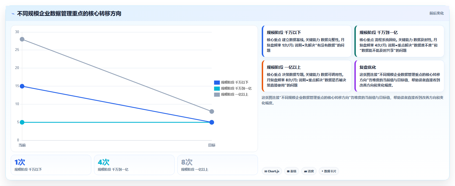Click the blue data point at 目标

click(212, 122)
